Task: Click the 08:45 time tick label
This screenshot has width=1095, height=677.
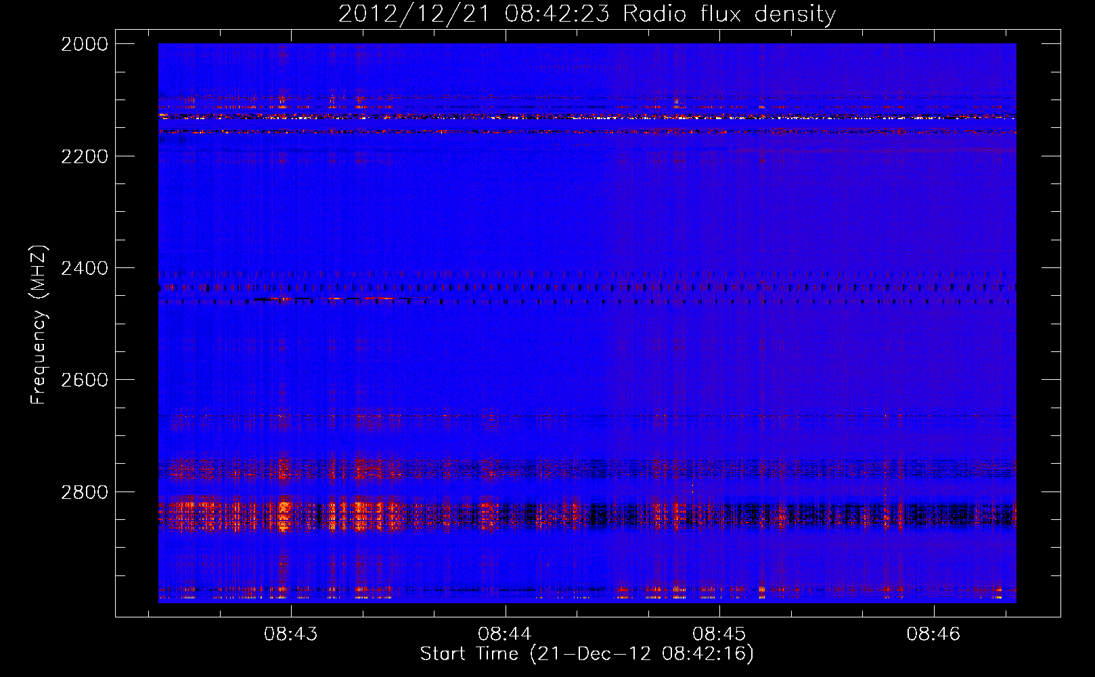Action: pyautogui.click(x=719, y=634)
